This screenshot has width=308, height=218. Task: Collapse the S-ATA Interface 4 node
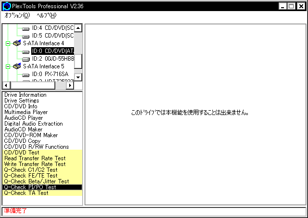point(8,43)
